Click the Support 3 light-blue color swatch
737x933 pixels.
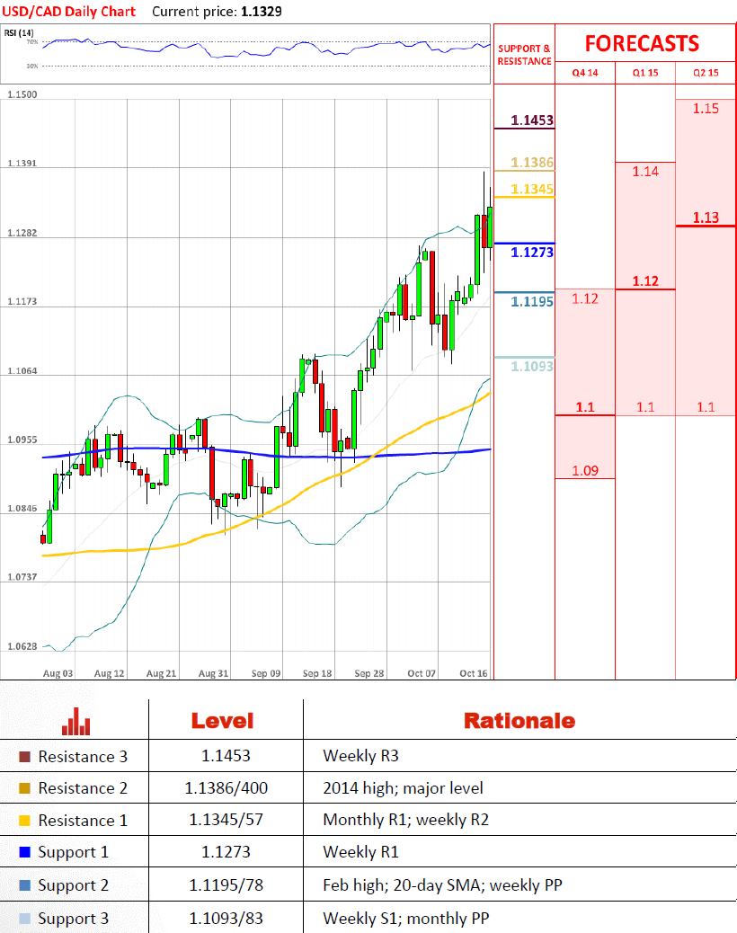point(24,918)
